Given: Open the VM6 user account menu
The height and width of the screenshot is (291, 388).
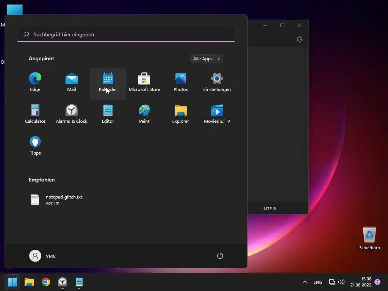Looking at the screenshot, I should click(x=42, y=256).
